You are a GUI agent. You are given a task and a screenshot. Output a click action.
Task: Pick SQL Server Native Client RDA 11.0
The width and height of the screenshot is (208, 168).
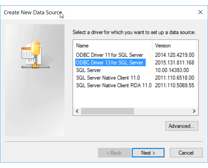pos(114,85)
